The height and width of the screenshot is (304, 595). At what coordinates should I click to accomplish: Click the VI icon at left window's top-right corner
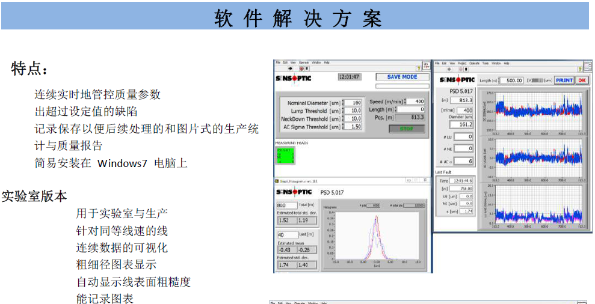click(426, 65)
